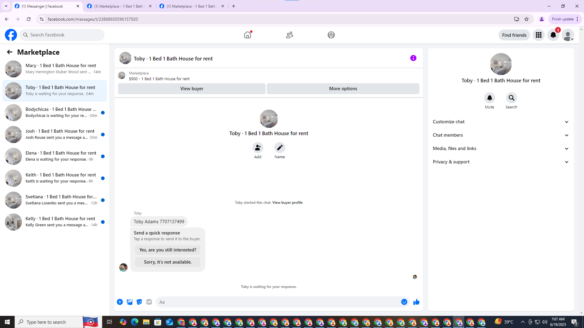Send a thumbs-up like

(416, 302)
